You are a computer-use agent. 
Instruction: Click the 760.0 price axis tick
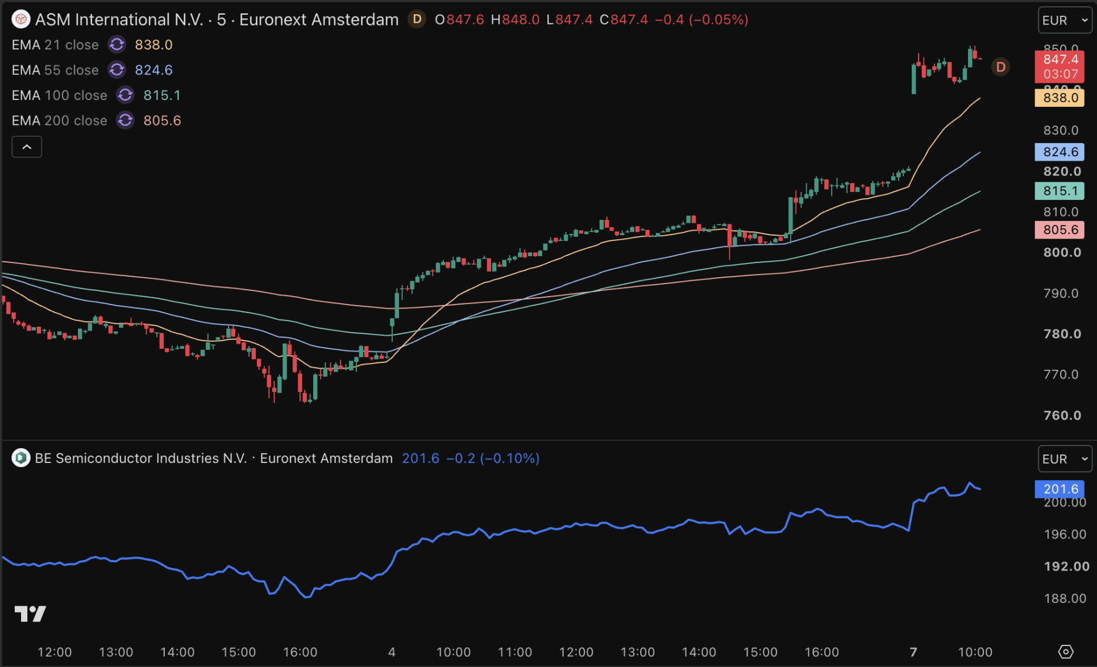[x=1062, y=415]
